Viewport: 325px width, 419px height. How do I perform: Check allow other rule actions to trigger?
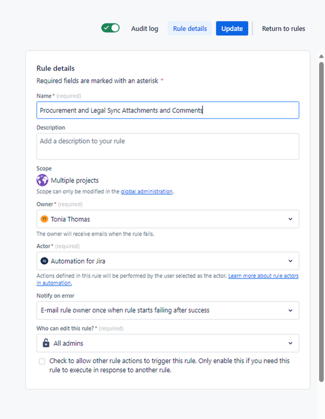(x=42, y=361)
